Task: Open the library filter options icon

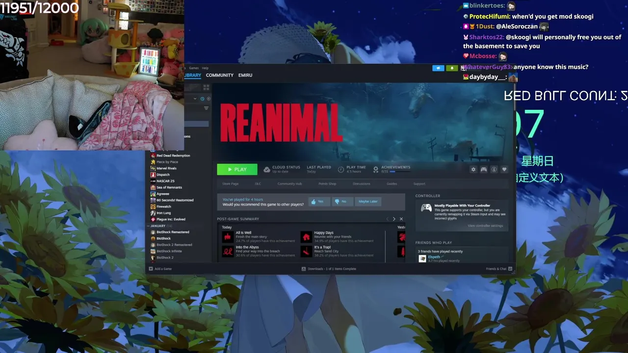Action: pyautogui.click(x=206, y=108)
